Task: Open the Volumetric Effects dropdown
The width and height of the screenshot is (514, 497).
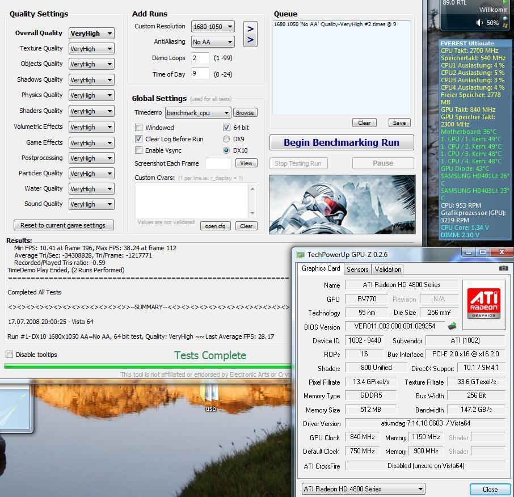Action: coord(91,127)
